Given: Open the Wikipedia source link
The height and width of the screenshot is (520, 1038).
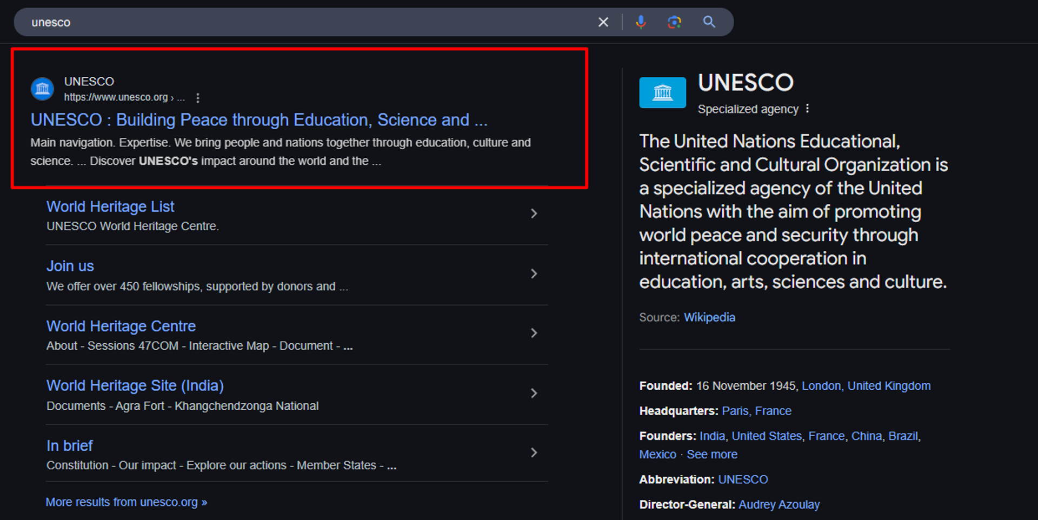Looking at the screenshot, I should (709, 317).
